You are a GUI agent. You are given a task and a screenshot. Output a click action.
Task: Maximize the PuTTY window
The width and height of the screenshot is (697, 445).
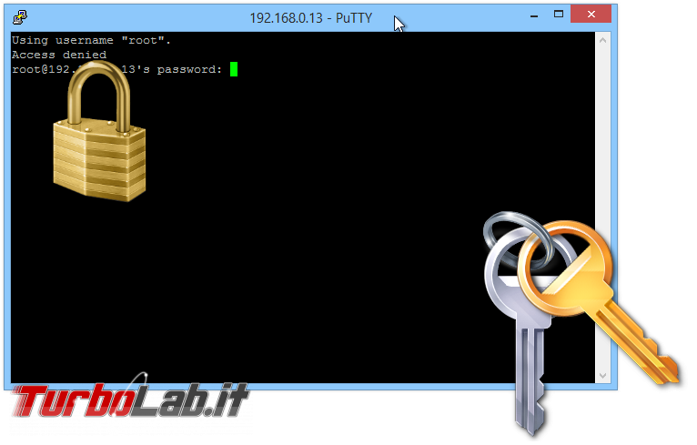coord(559,15)
